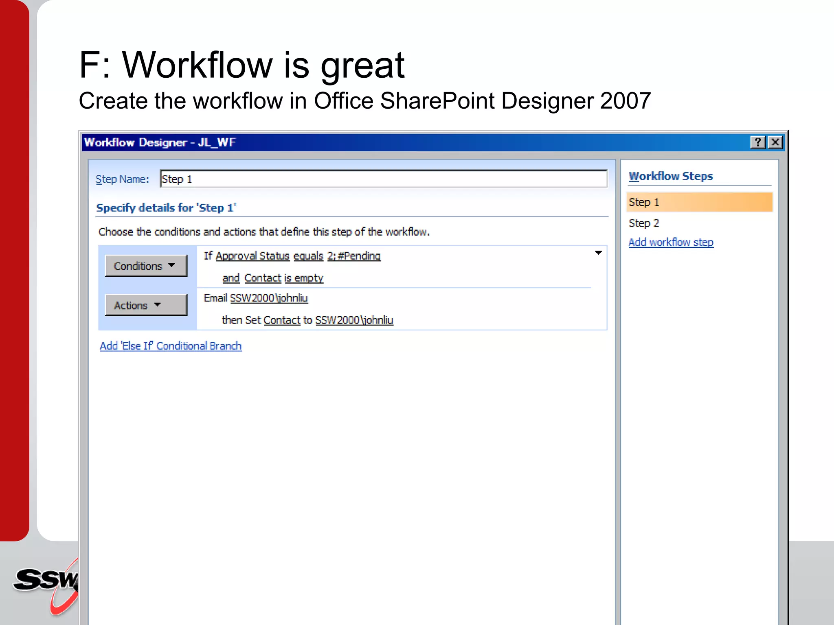Click the 'and' conjunction link

[x=231, y=278]
